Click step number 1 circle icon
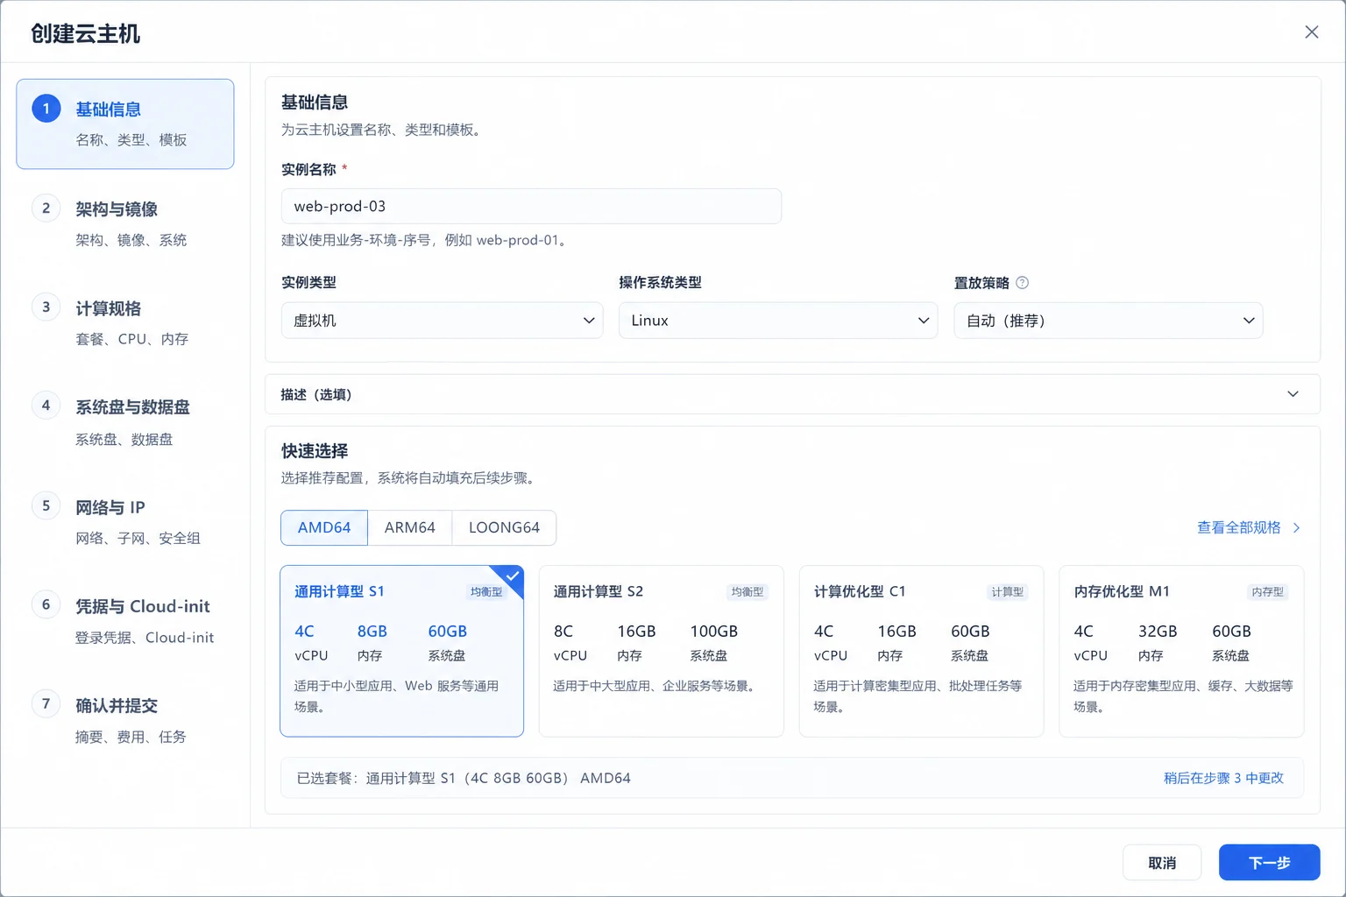This screenshot has width=1346, height=897. coord(46,109)
